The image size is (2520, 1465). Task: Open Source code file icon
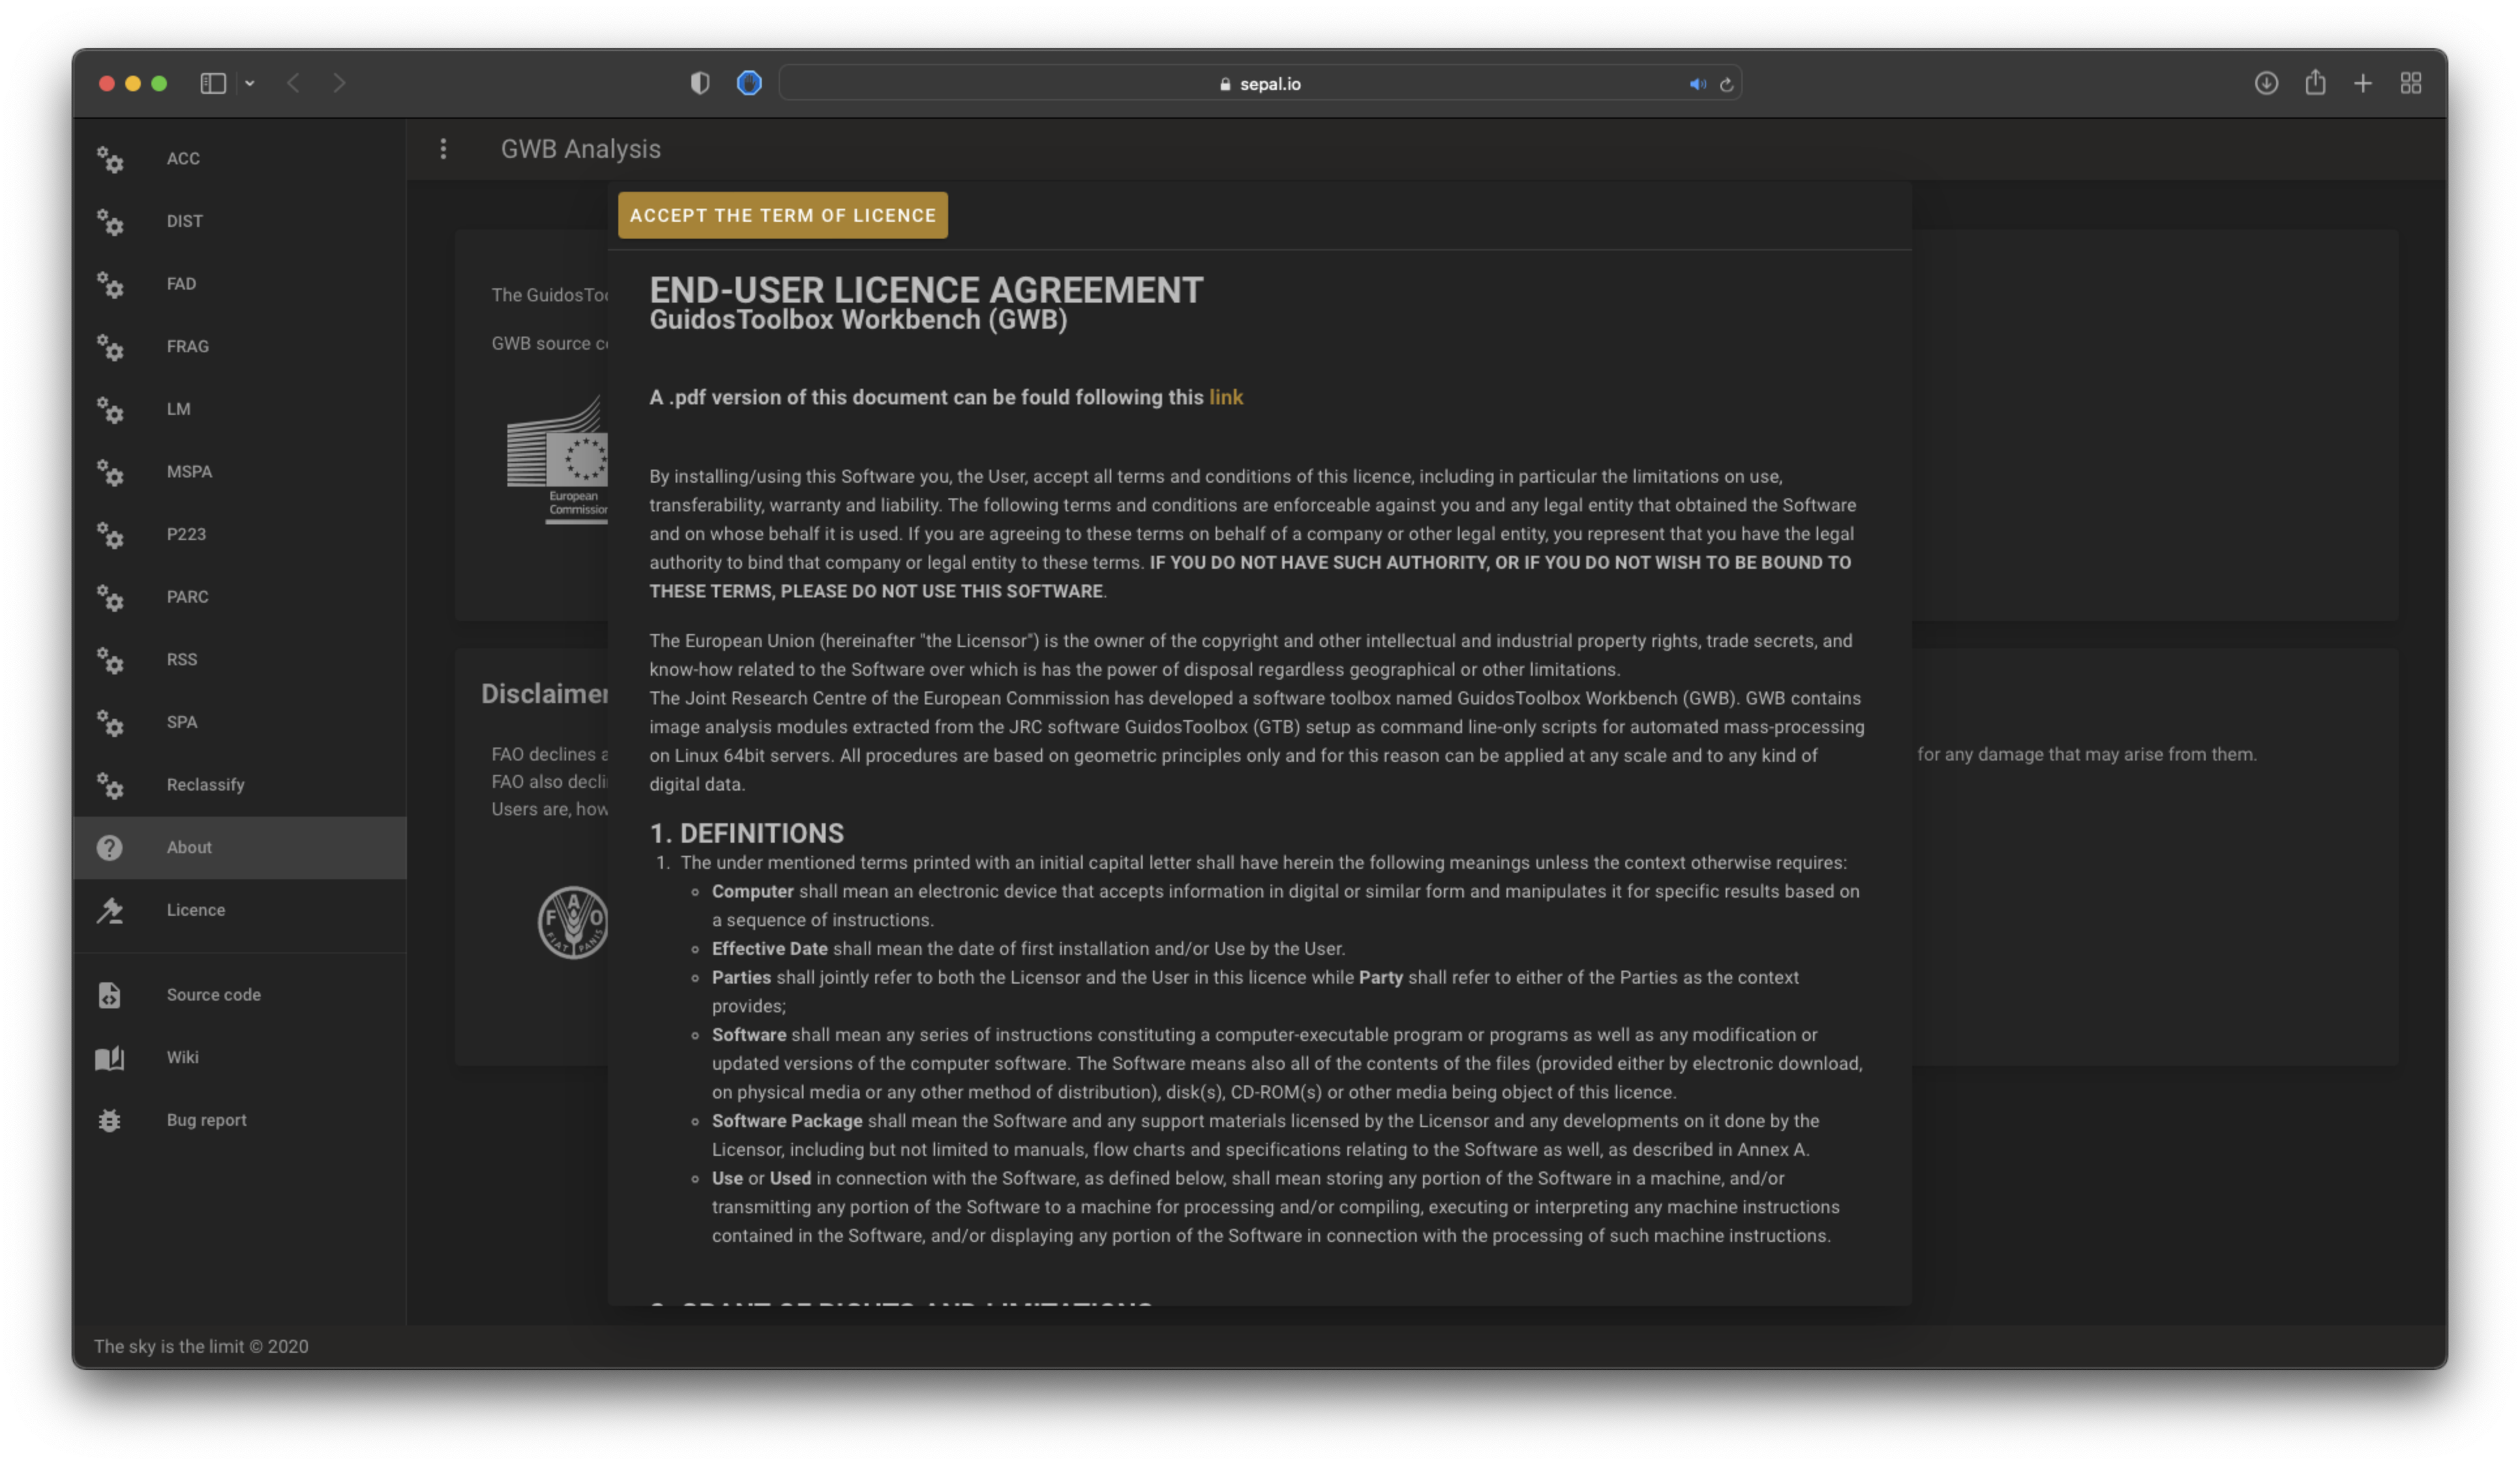tap(110, 995)
